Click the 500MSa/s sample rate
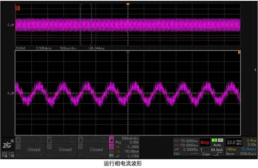Image resolution: width=258 pixels, height=168 pixels. pos(248,154)
